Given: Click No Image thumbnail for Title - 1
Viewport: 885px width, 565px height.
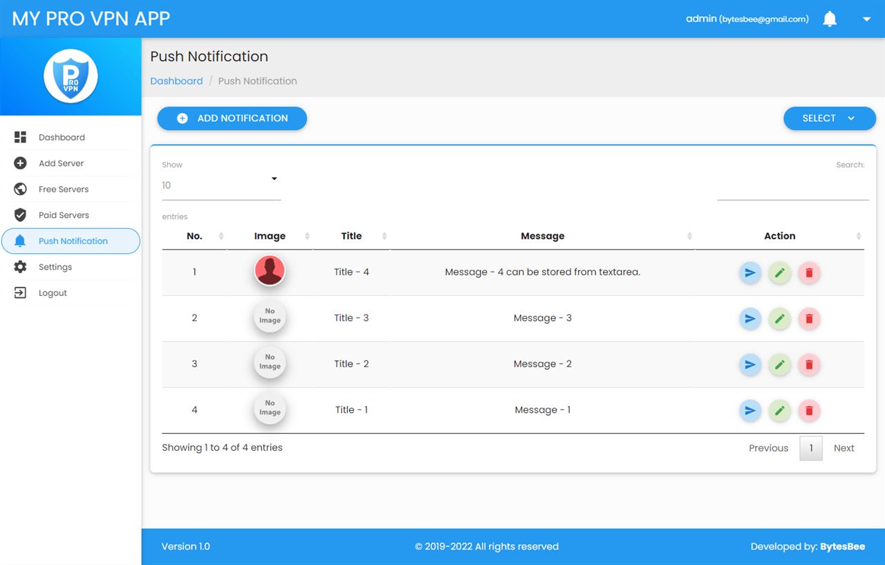Looking at the screenshot, I should pyautogui.click(x=270, y=408).
